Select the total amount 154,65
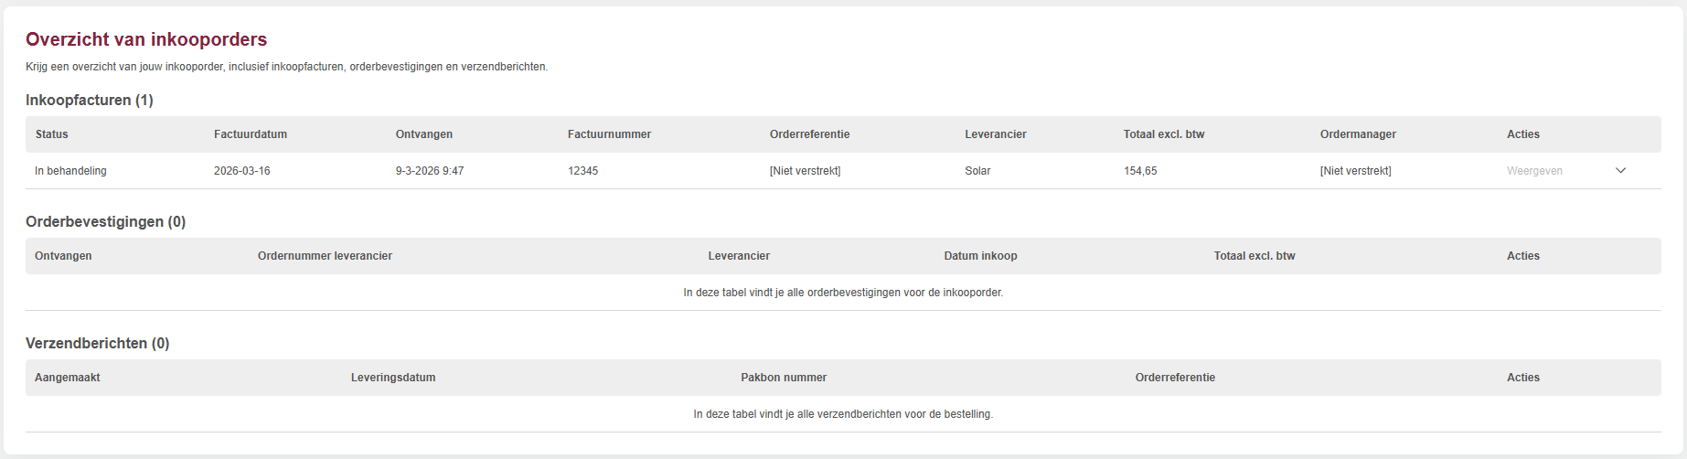Viewport: 1687px width, 459px height. coord(1140,171)
